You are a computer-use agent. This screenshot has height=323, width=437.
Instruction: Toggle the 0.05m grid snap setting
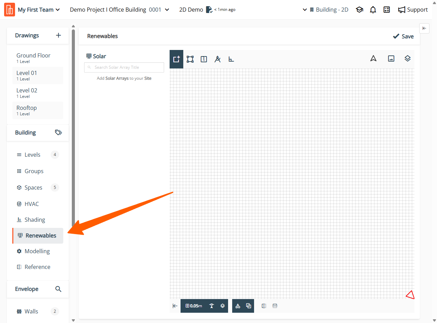[x=194, y=306]
